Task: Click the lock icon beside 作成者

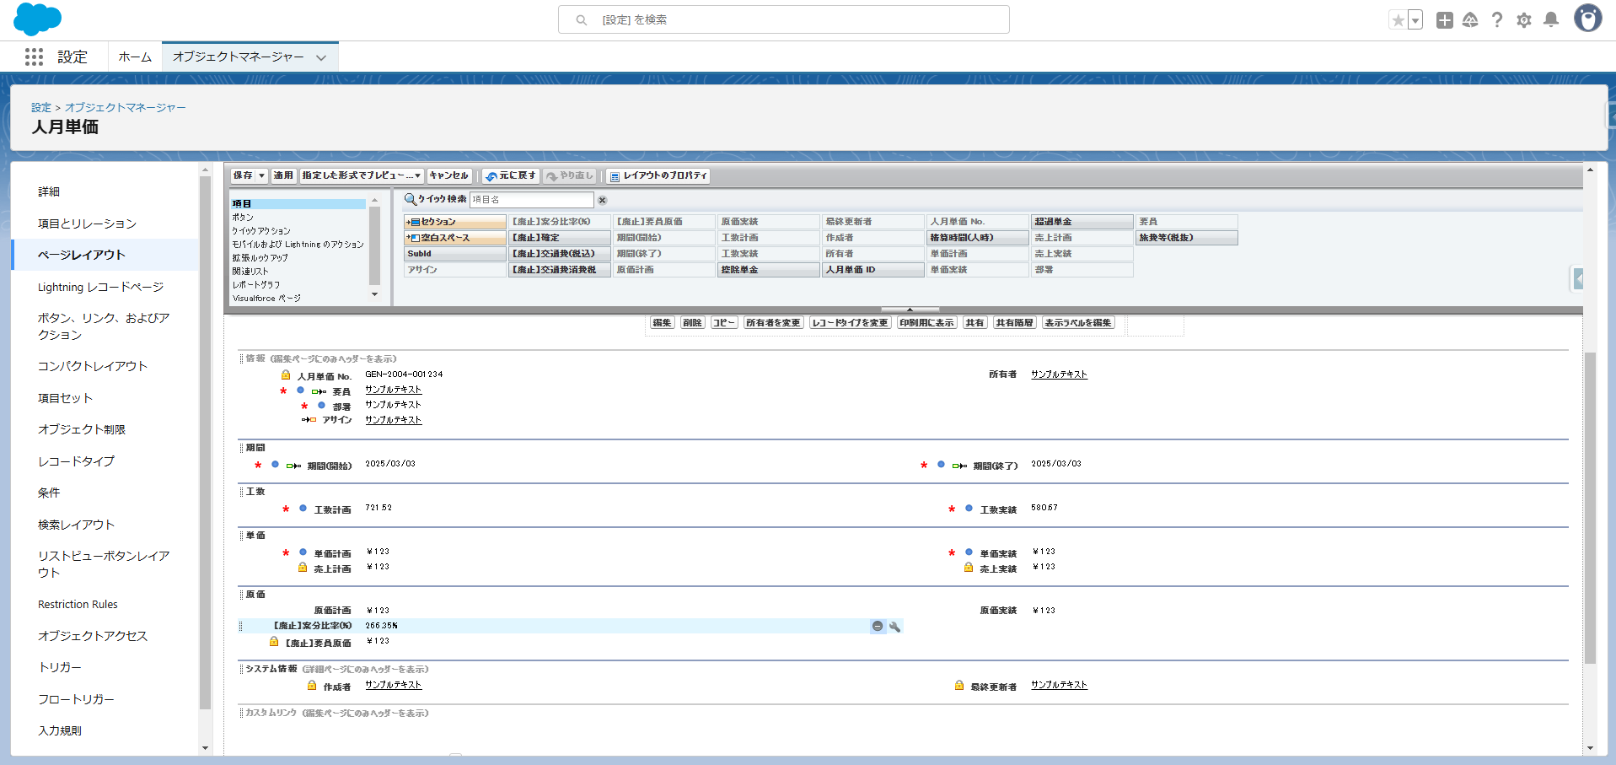Action: tap(312, 686)
